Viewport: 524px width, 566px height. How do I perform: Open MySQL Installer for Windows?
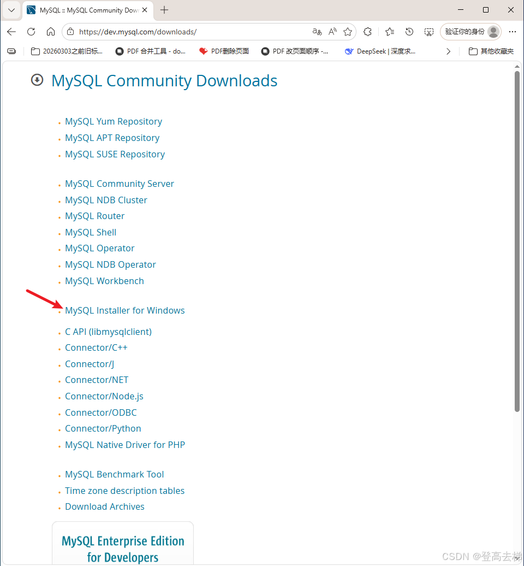point(125,310)
